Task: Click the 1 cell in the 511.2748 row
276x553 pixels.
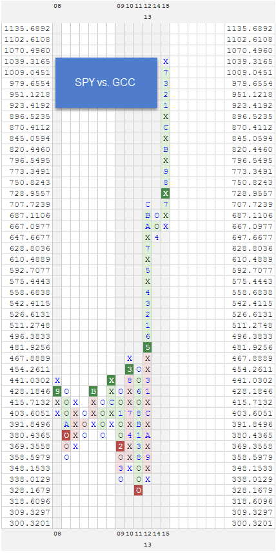Action: tap(148, 325)
